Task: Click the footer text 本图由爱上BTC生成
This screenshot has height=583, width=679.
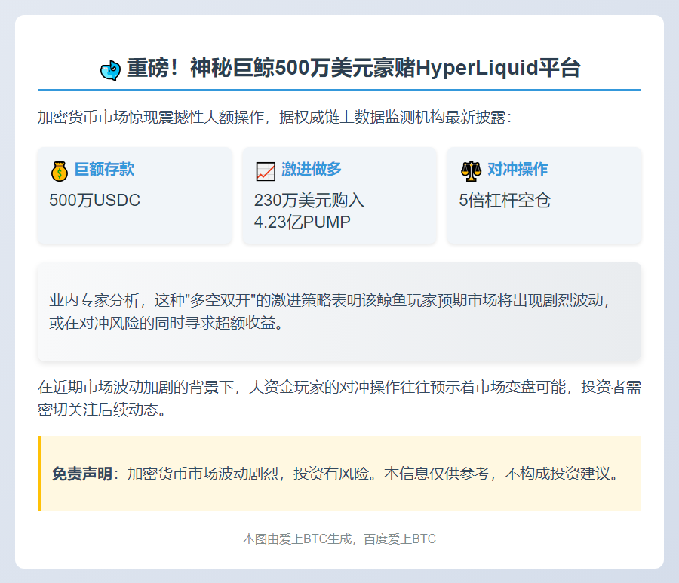Action: (297, 539)
